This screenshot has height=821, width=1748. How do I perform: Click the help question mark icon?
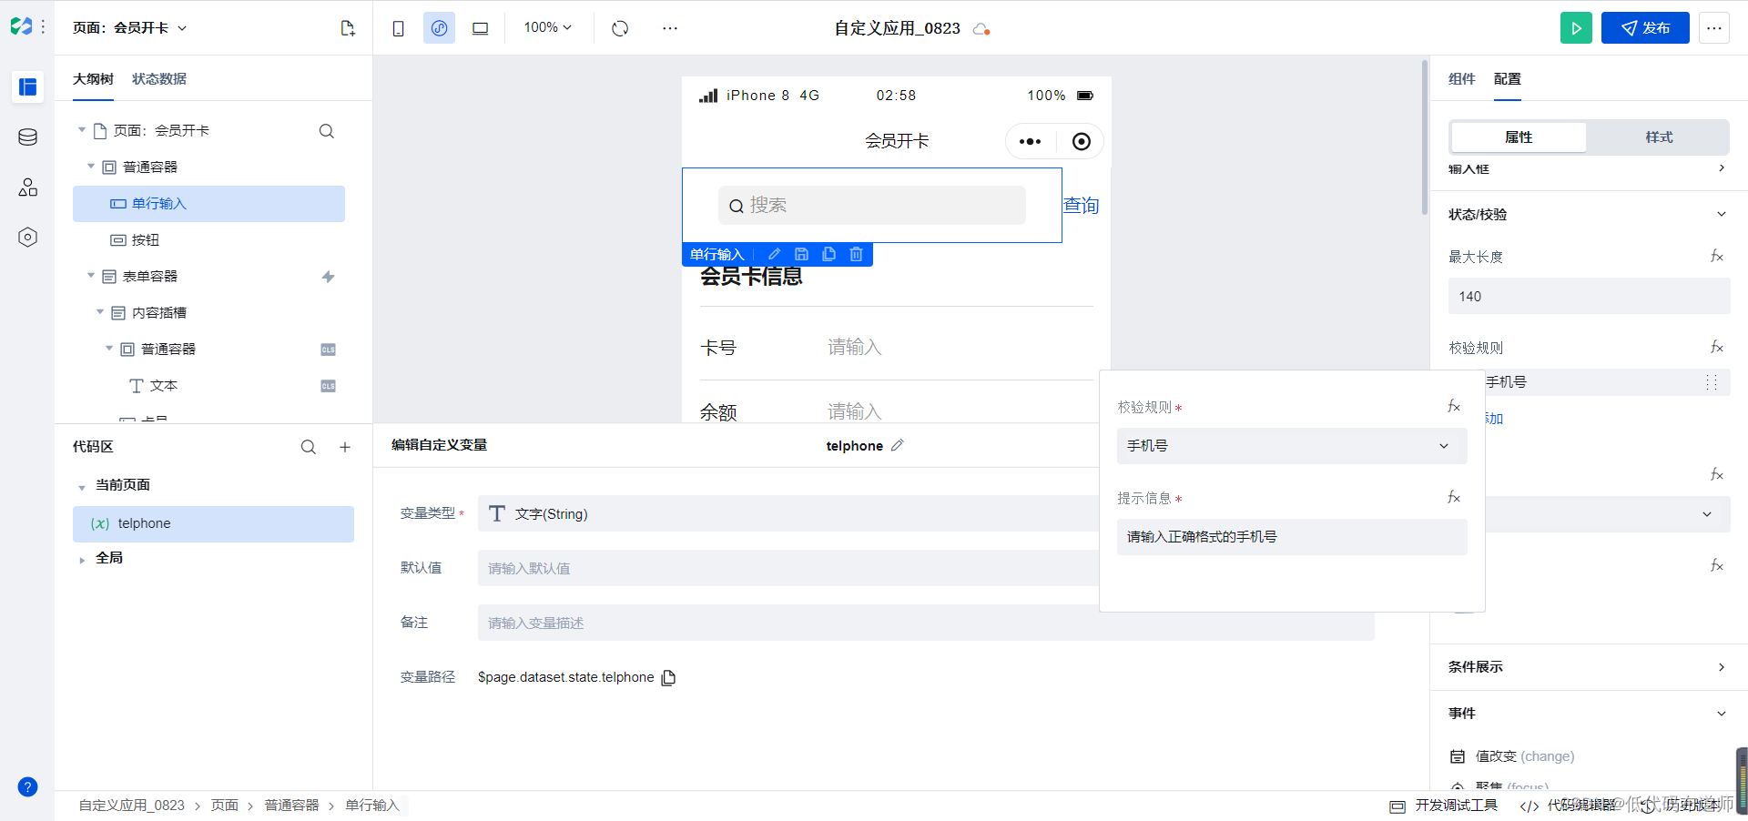coord(27,786)
